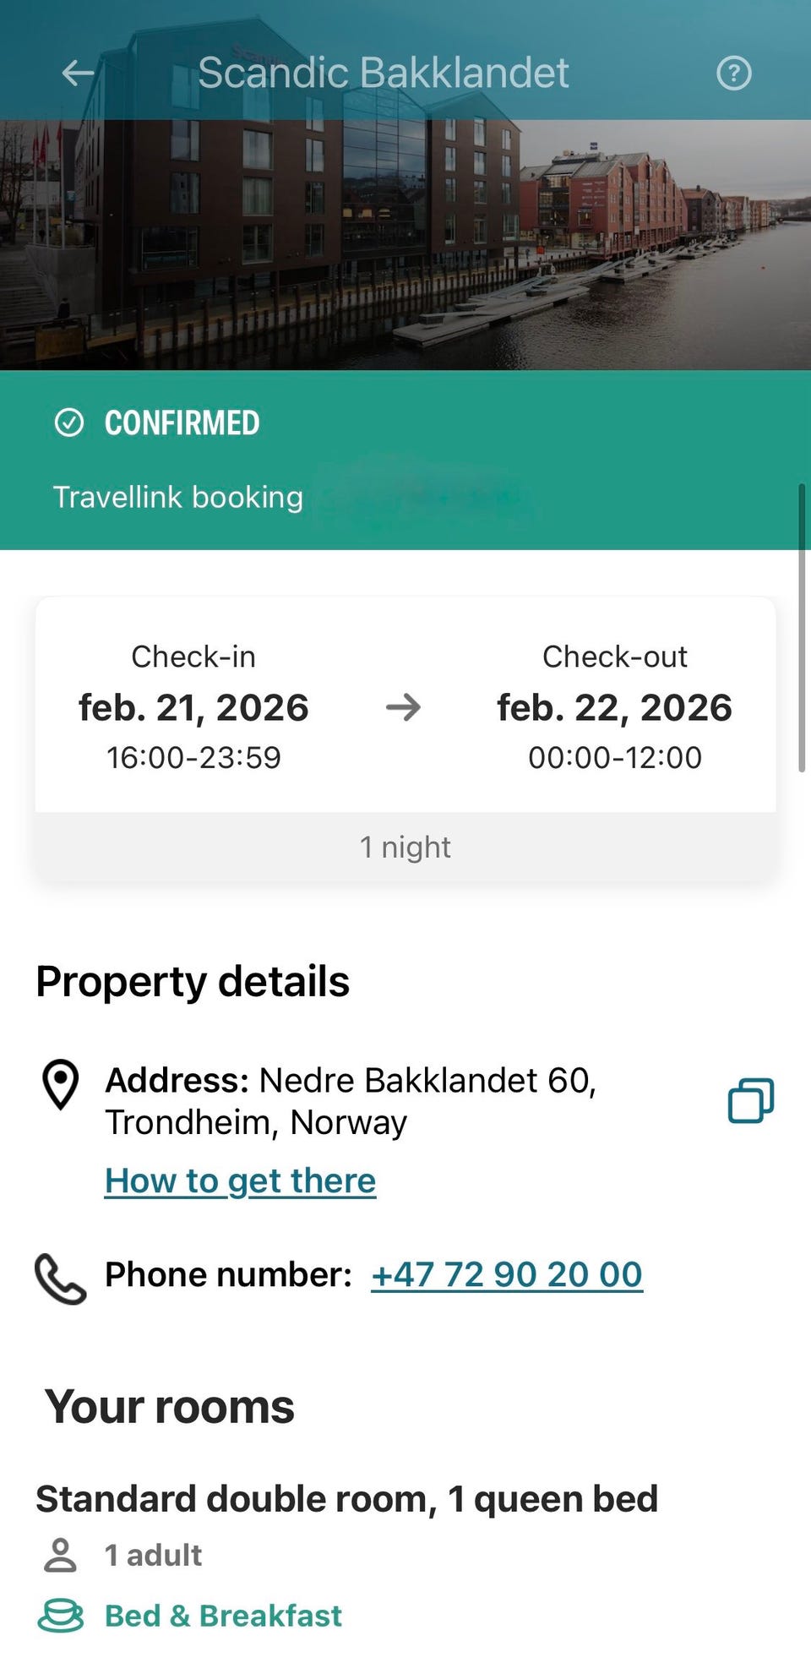Select the check-out date feb. 22, 2026

pyautogui.click(x=614, y=707)
